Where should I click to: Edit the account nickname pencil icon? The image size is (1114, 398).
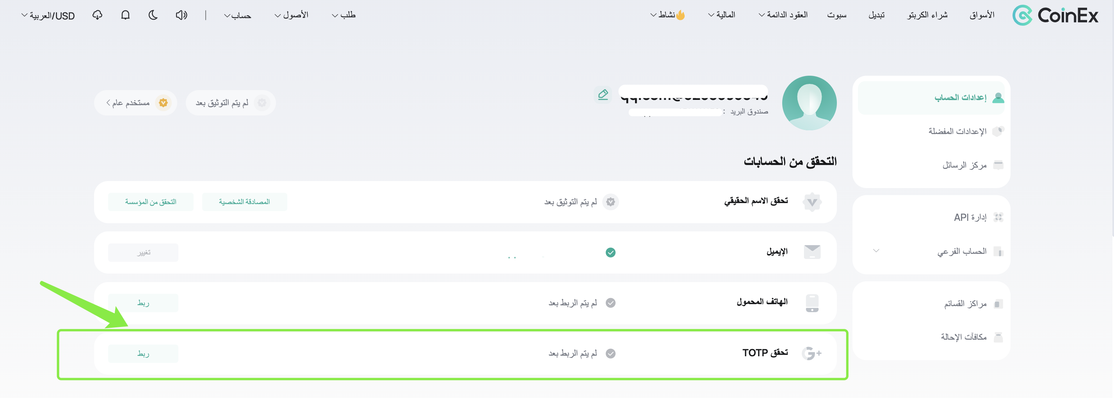[603, 94]
